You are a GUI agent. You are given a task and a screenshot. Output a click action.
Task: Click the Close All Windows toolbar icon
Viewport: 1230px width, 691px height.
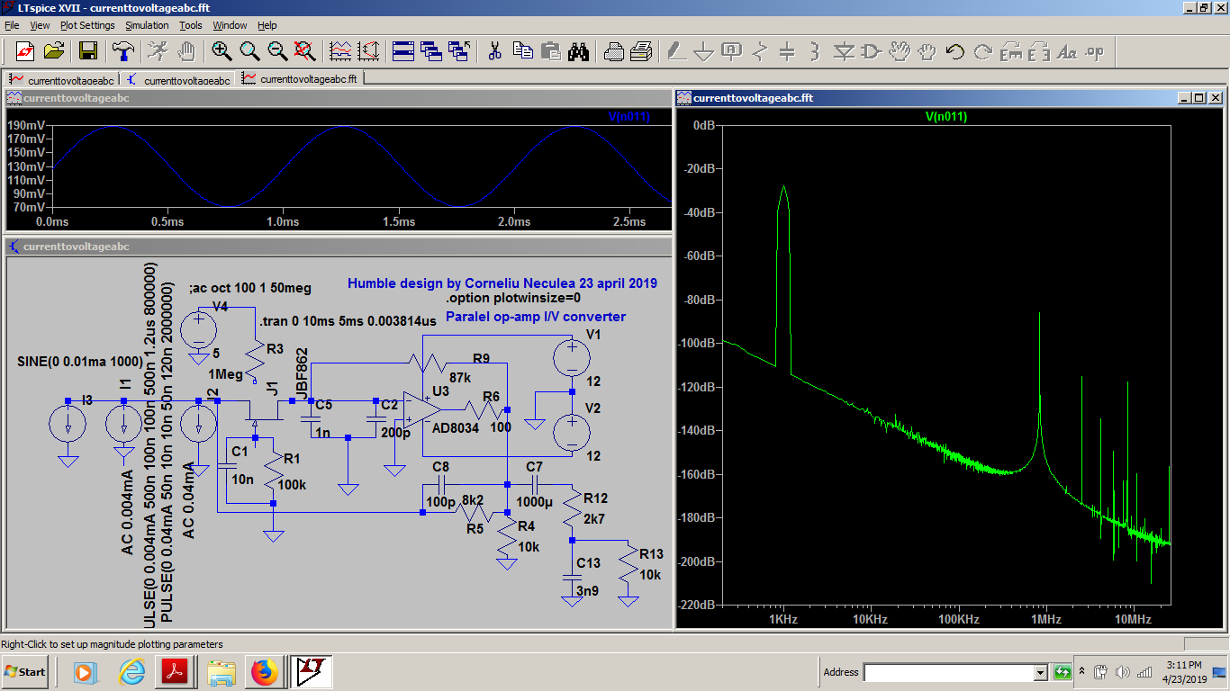(460, 51)
